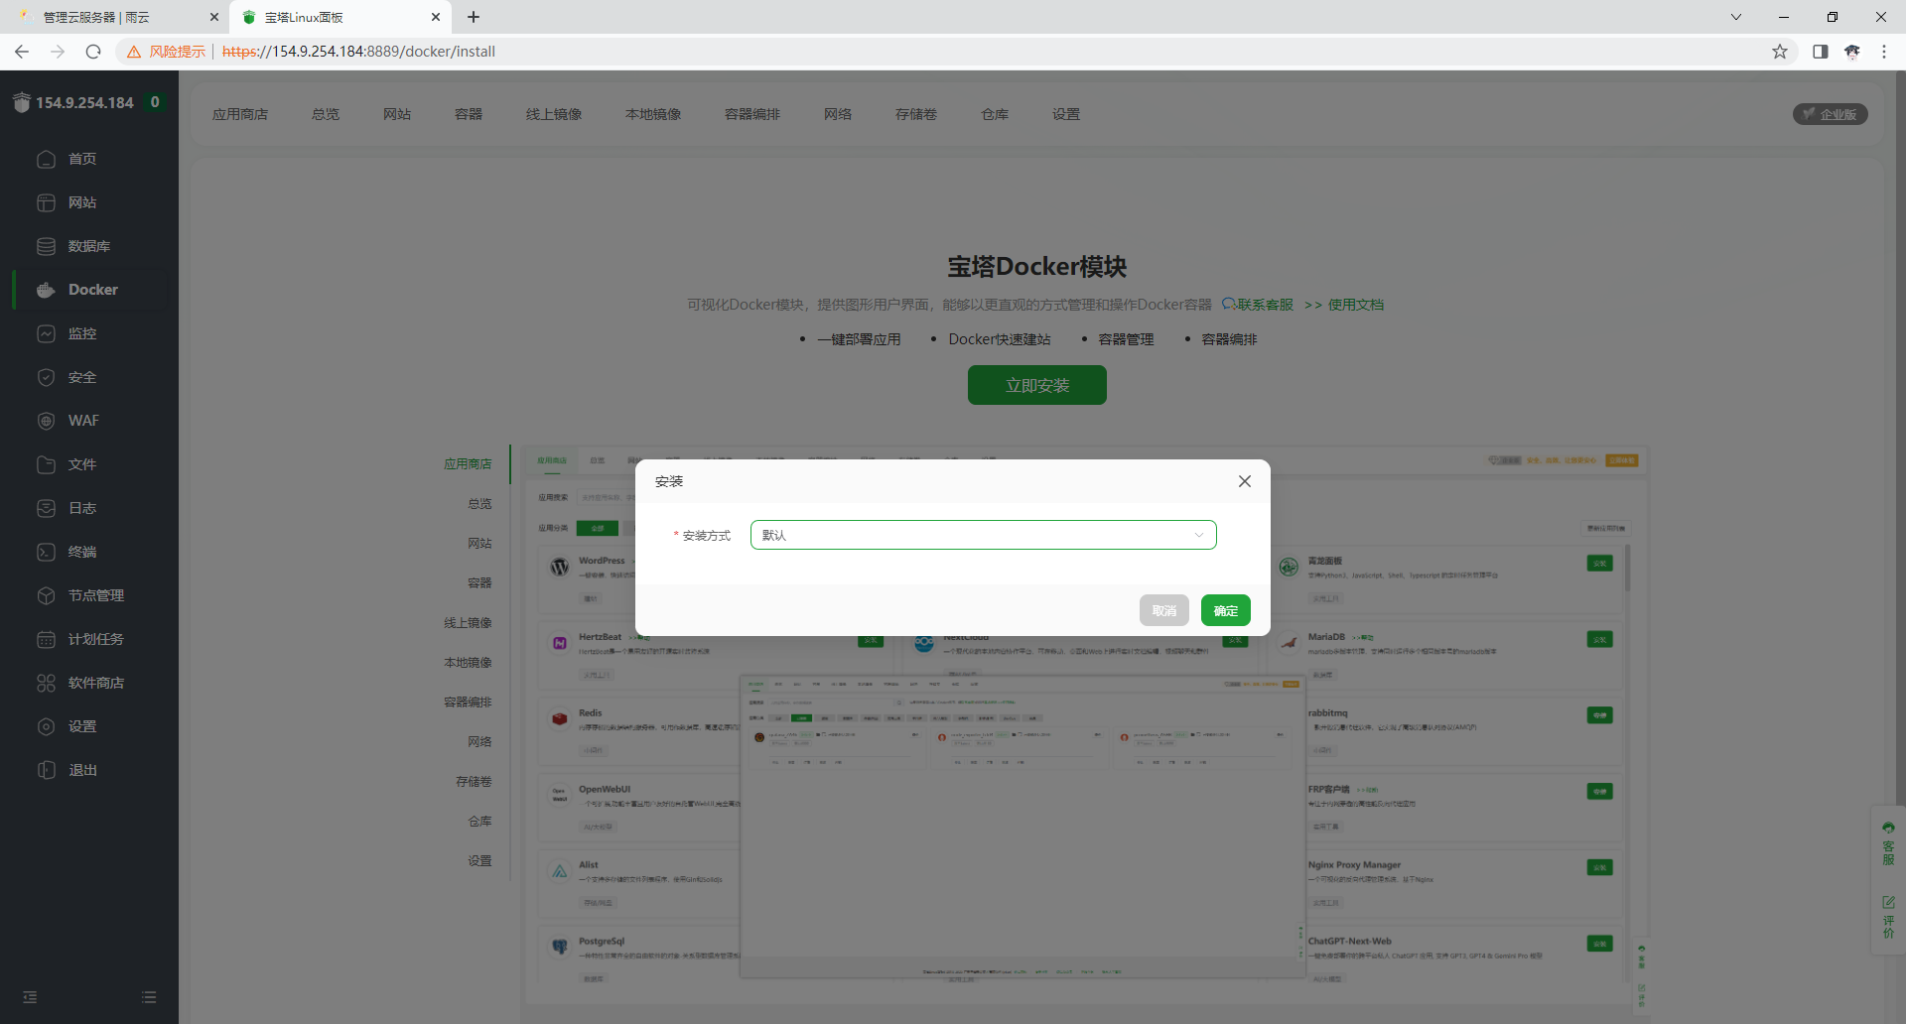Viewport: 1906px width, 1024px height.
Task: Click the 数据库 database icon
Action: coord(46,246)
